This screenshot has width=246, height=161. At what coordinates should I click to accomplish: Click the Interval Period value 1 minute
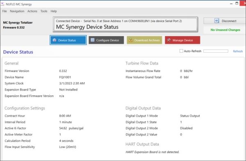(x=66, y=122)
